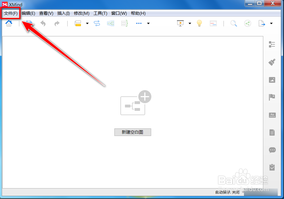Expand the export options dropdown arrow
284x199 pixels.
point(271,23)
